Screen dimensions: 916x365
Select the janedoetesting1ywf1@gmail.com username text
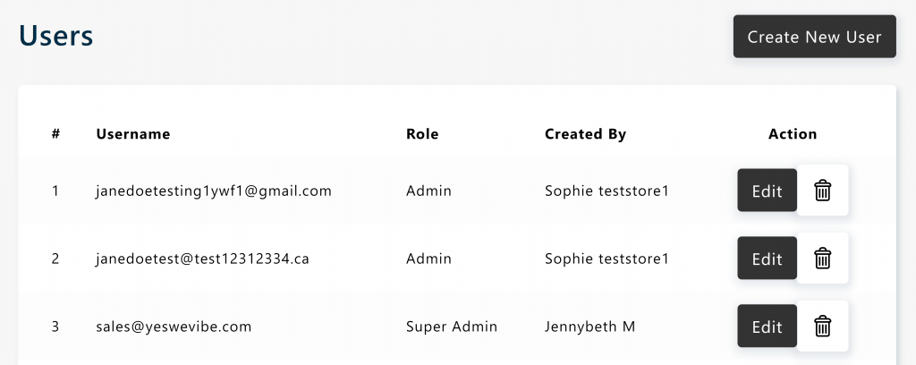tap(214, 191)
